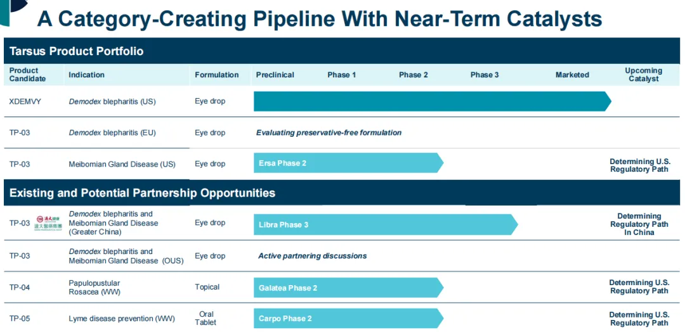
Task: Click the Upcoming Catalyst column header
Action: (x=643, y=75)
